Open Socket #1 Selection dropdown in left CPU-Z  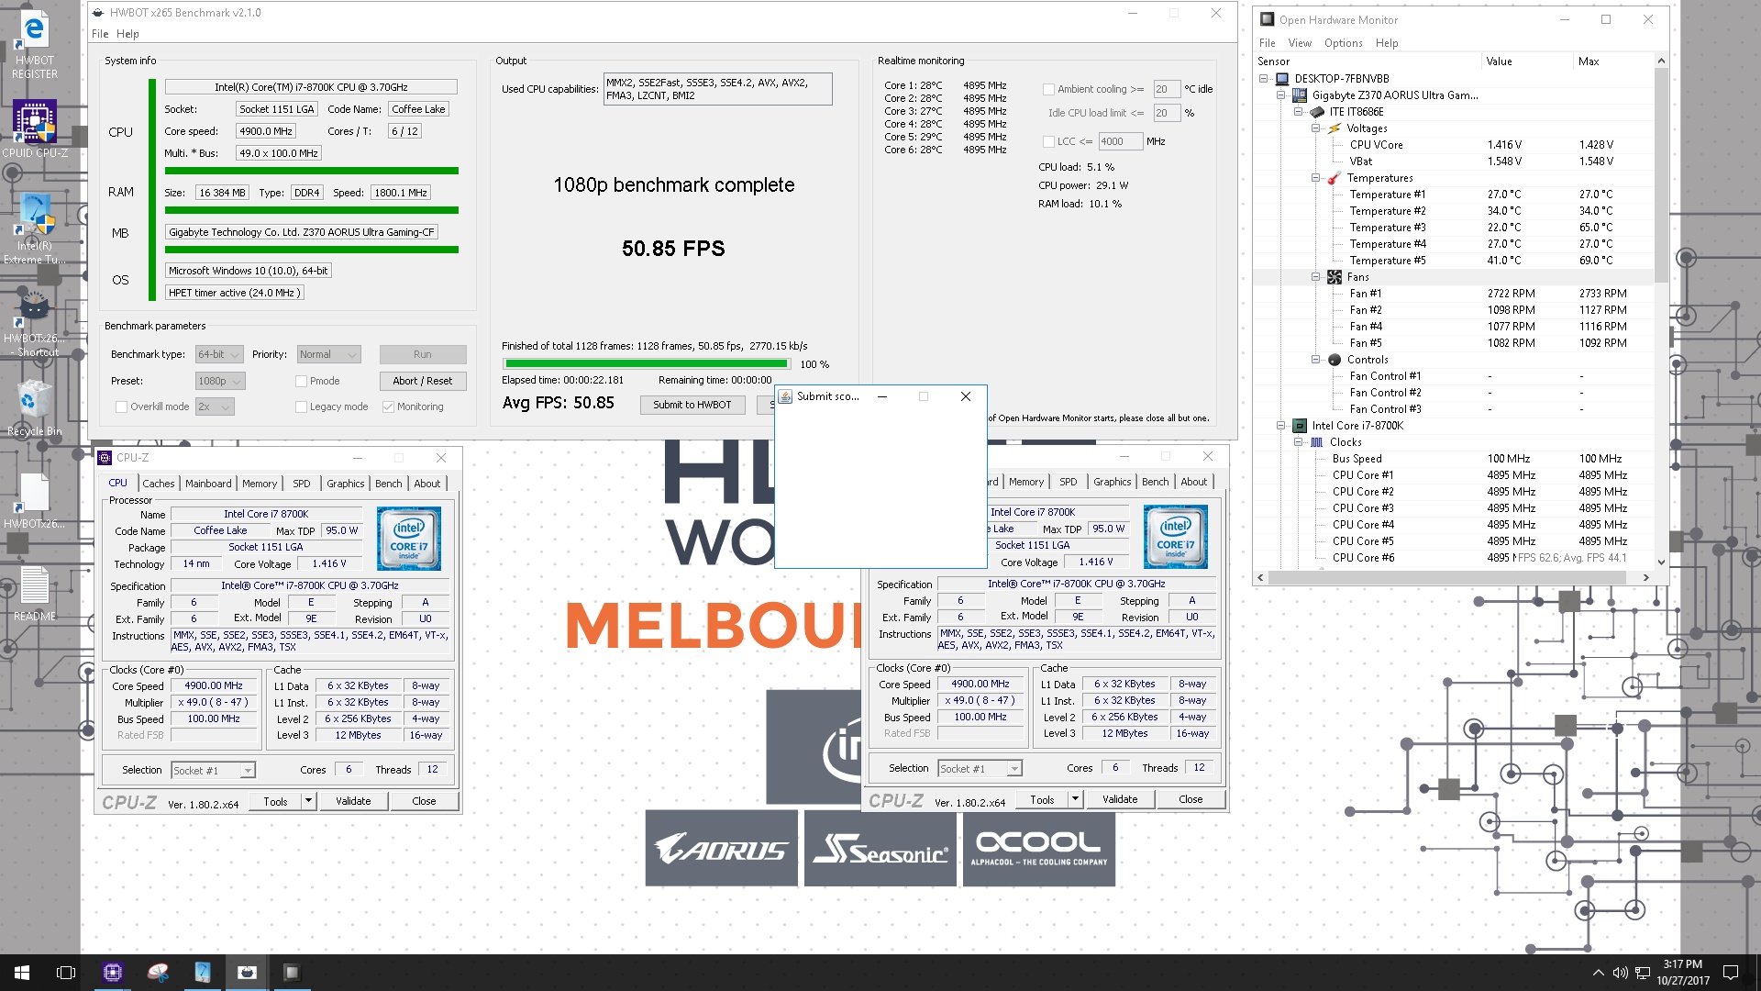click(213, 771)
